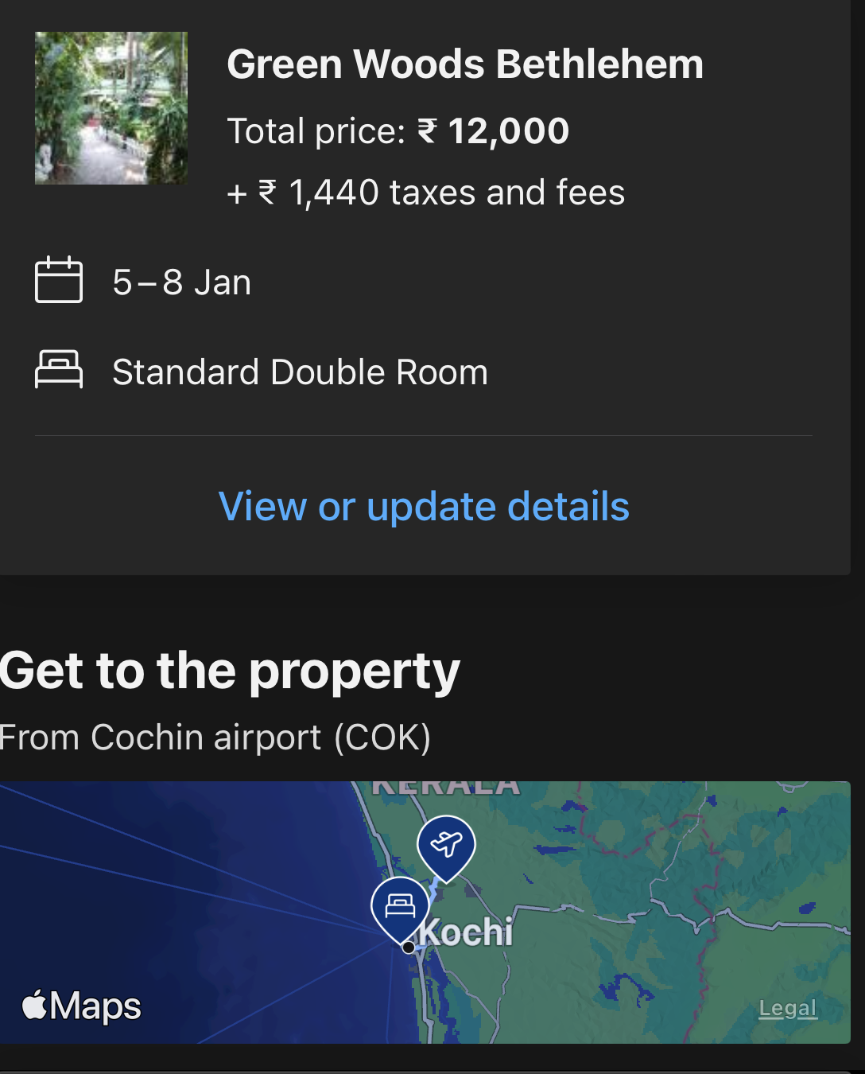865x1074 pixels.
Task: Select the airplane airport pin on the map
Action: tap(447, 846)
